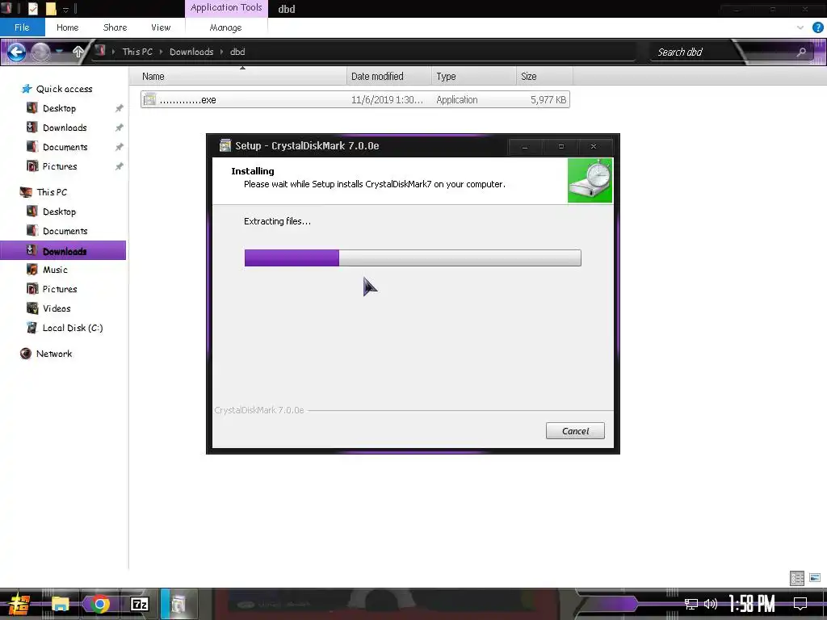
Task: Launch Google Chrome from the taskbar
Action: pos(99,604)
